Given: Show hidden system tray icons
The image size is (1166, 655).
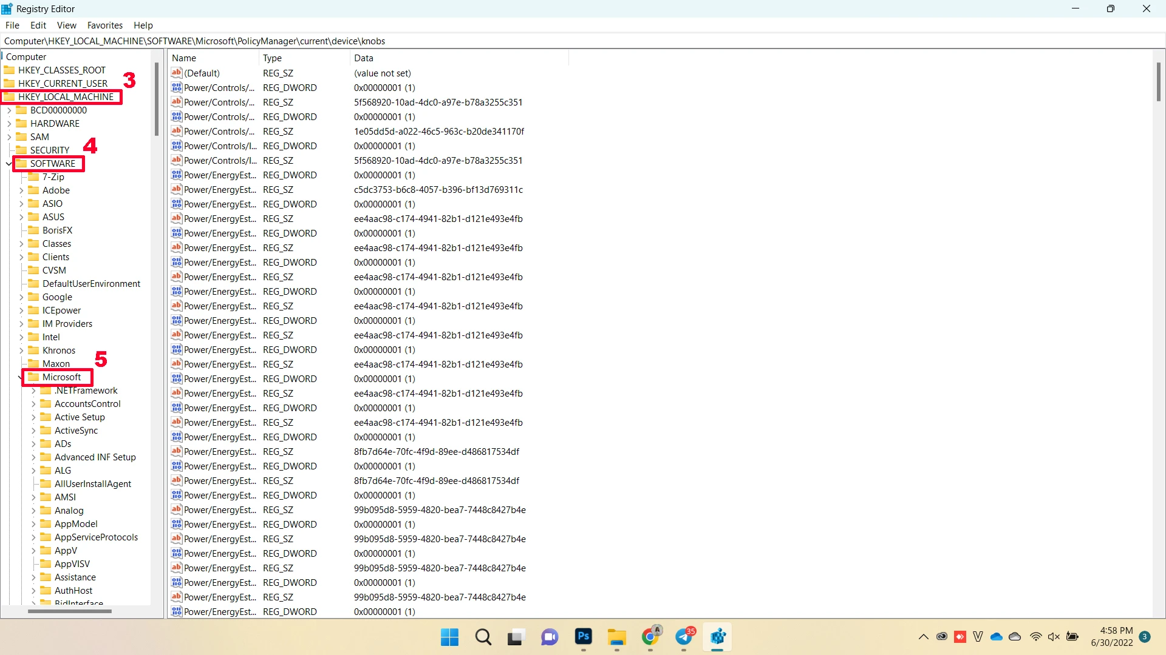Looking at the screenshot, I should (924, 637).
